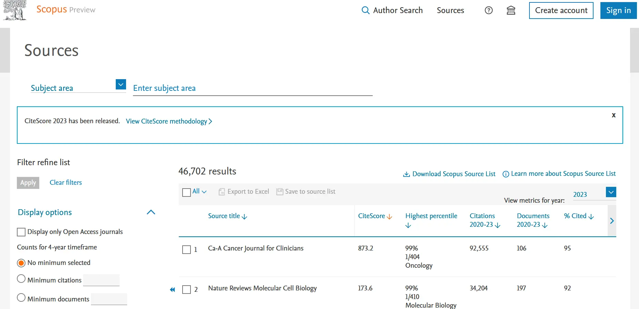Collapse filter panel with double-arrow icon
Screen dimensions: 639x309
[x=172, y=290]
